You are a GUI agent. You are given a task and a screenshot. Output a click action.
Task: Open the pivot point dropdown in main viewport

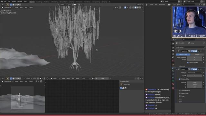pyautogui.click(x=69, y=5)
